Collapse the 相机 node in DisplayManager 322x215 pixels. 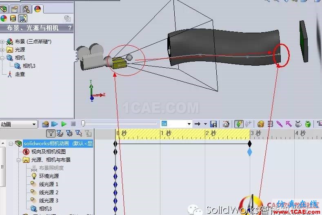[2, 58]
